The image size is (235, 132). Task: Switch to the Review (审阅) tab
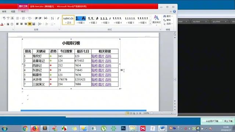click(x=4, y=11)
